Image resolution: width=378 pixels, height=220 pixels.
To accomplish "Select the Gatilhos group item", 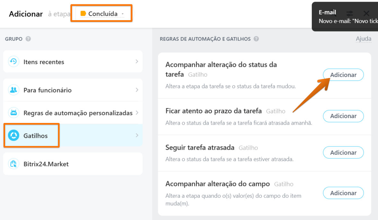I will 73,136.
